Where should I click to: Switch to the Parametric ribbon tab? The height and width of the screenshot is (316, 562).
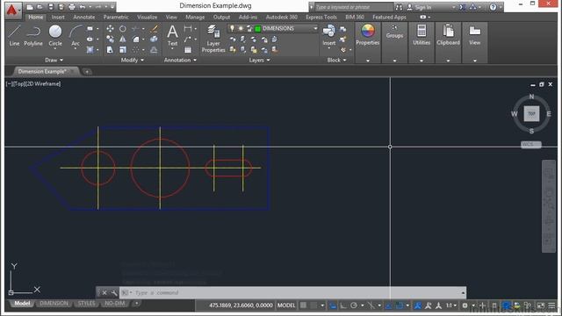116,17
